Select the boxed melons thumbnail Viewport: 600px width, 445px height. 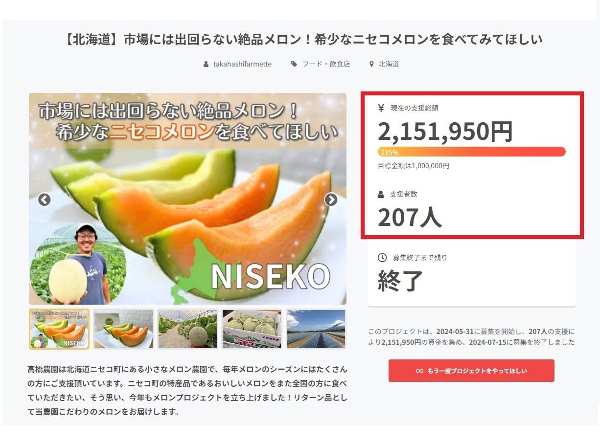(x=252, y=329)
